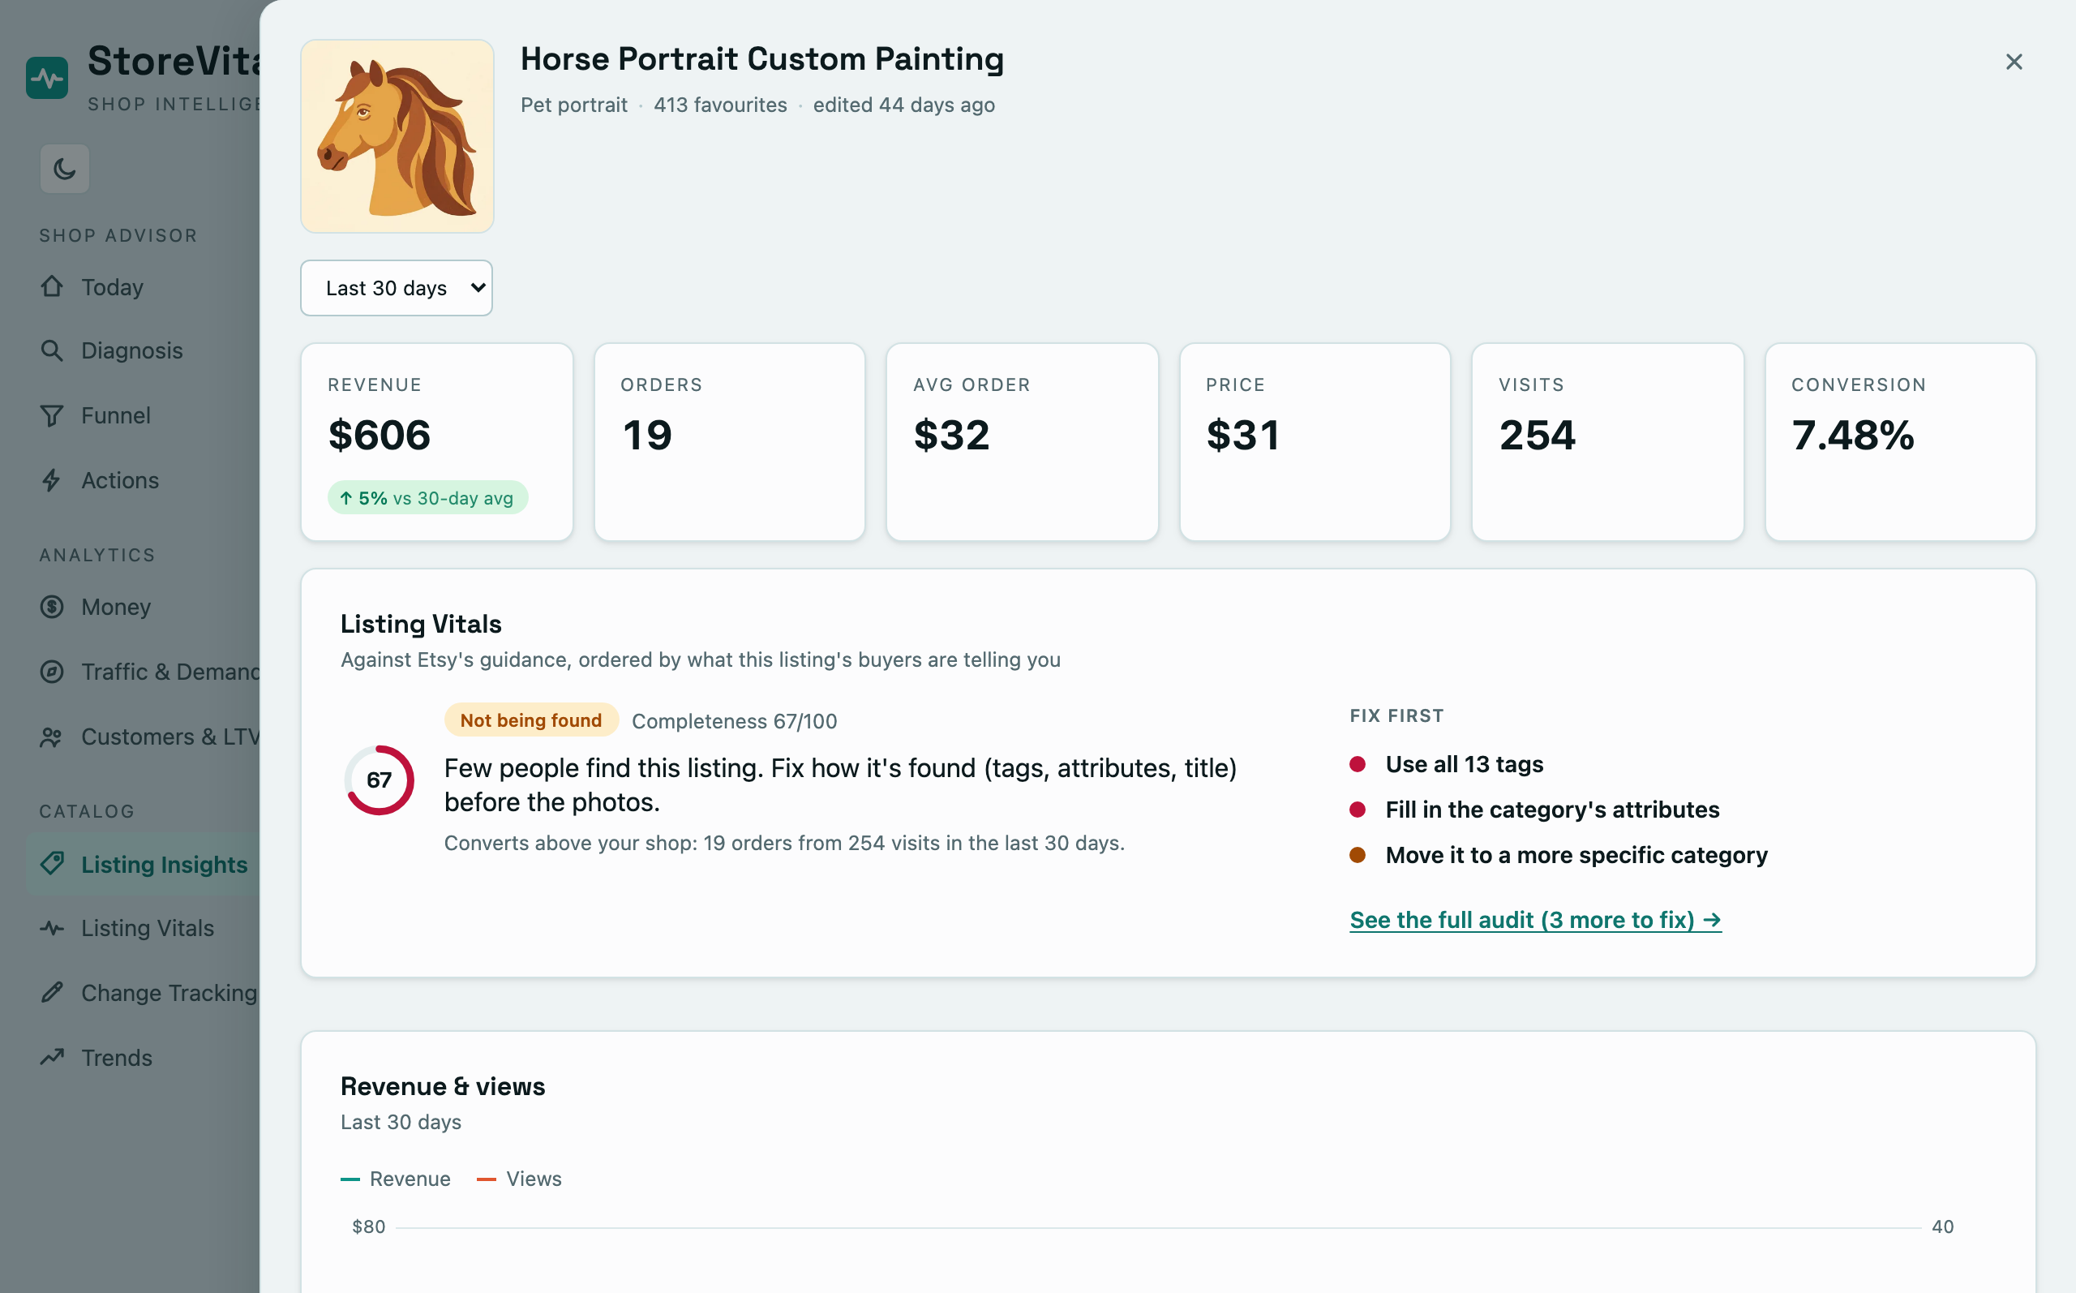
Task: Click the Price $31 card
Action: [1315, 442]
